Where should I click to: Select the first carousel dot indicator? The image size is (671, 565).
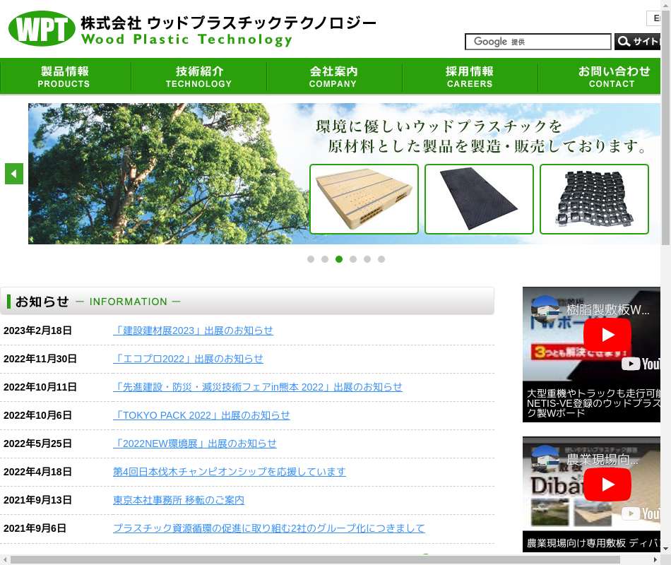(311, 259)
